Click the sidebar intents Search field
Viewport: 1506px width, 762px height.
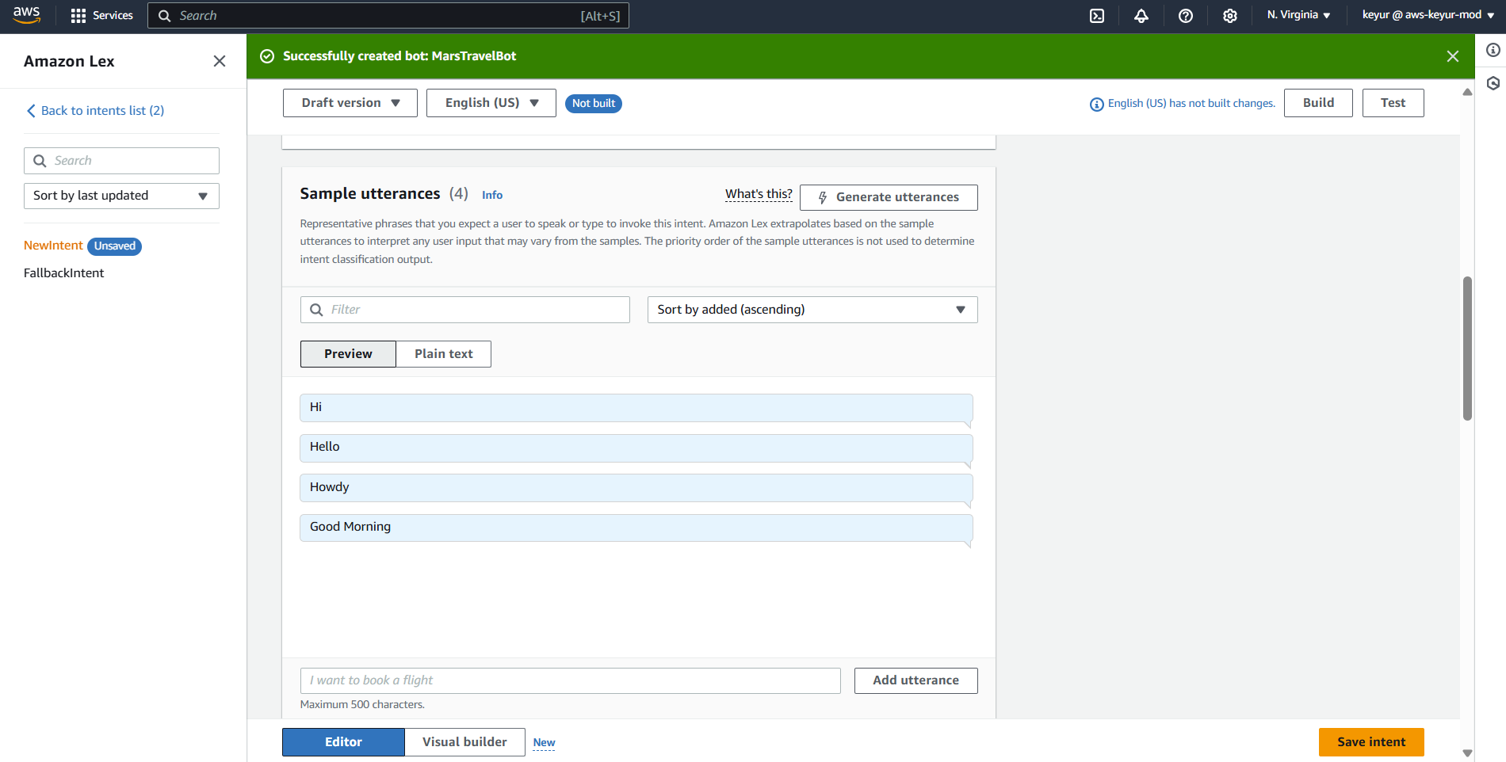pos(121,161)
